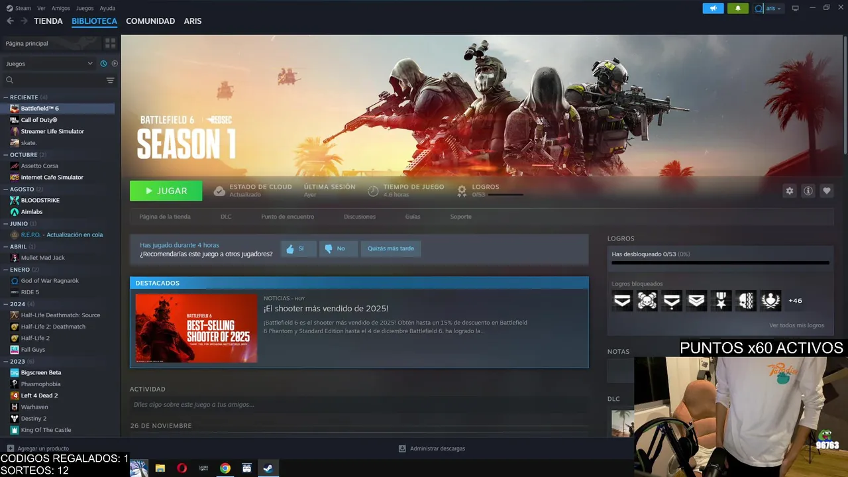Go to the ARIS profile tab

pos(193,21)
